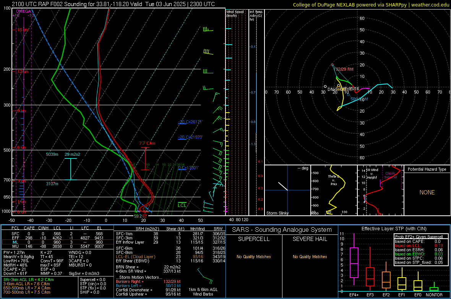Image resolution: width=451 pixels, height=299 pixels.
Task: Click the Theta-E v. Pres inset label
Action: click(334, 180)
